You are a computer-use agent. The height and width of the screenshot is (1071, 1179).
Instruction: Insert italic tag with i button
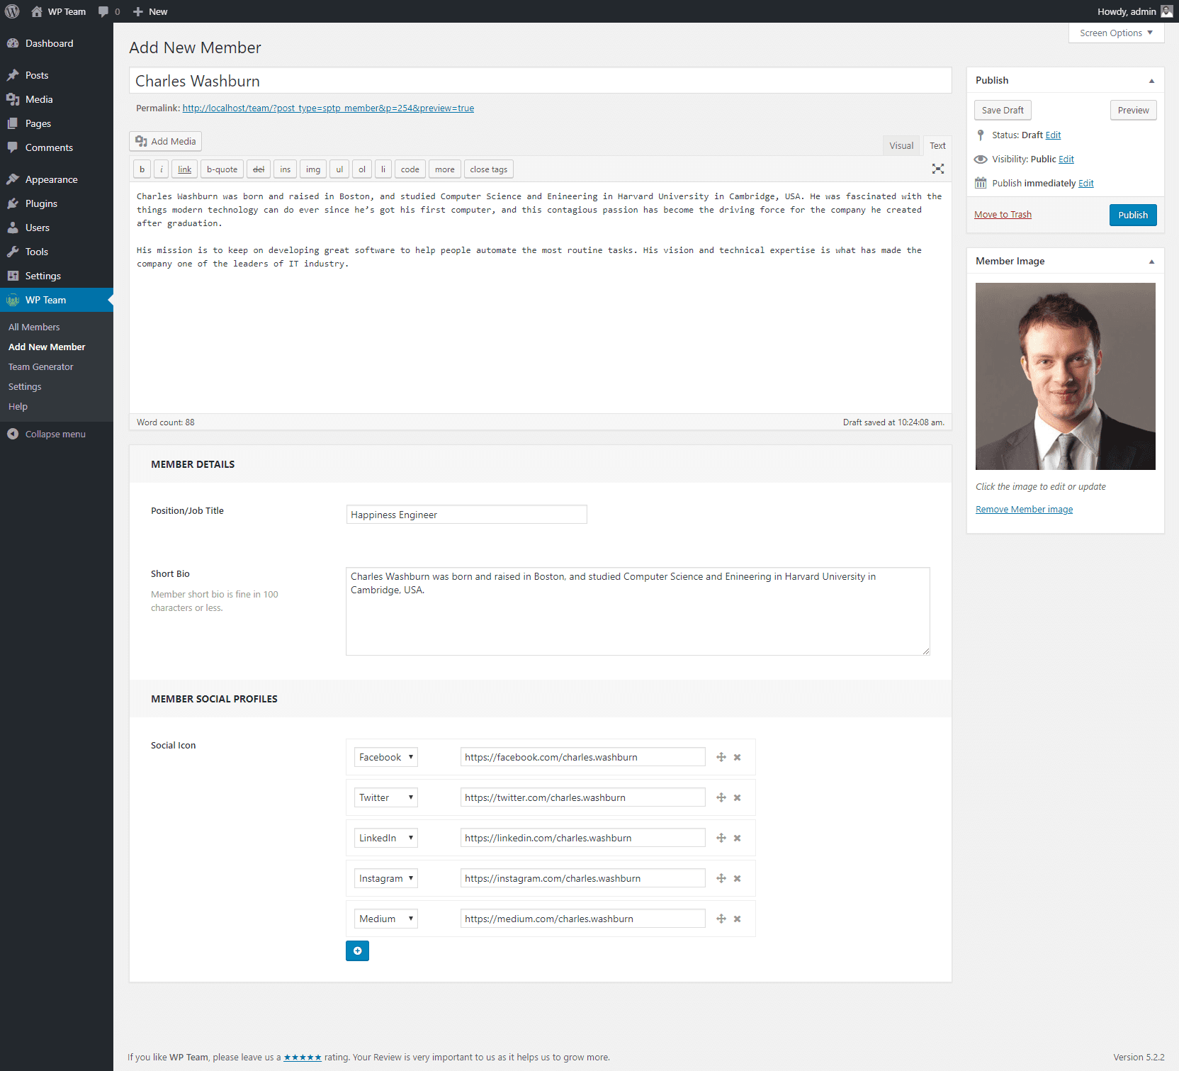click(162, 169)
